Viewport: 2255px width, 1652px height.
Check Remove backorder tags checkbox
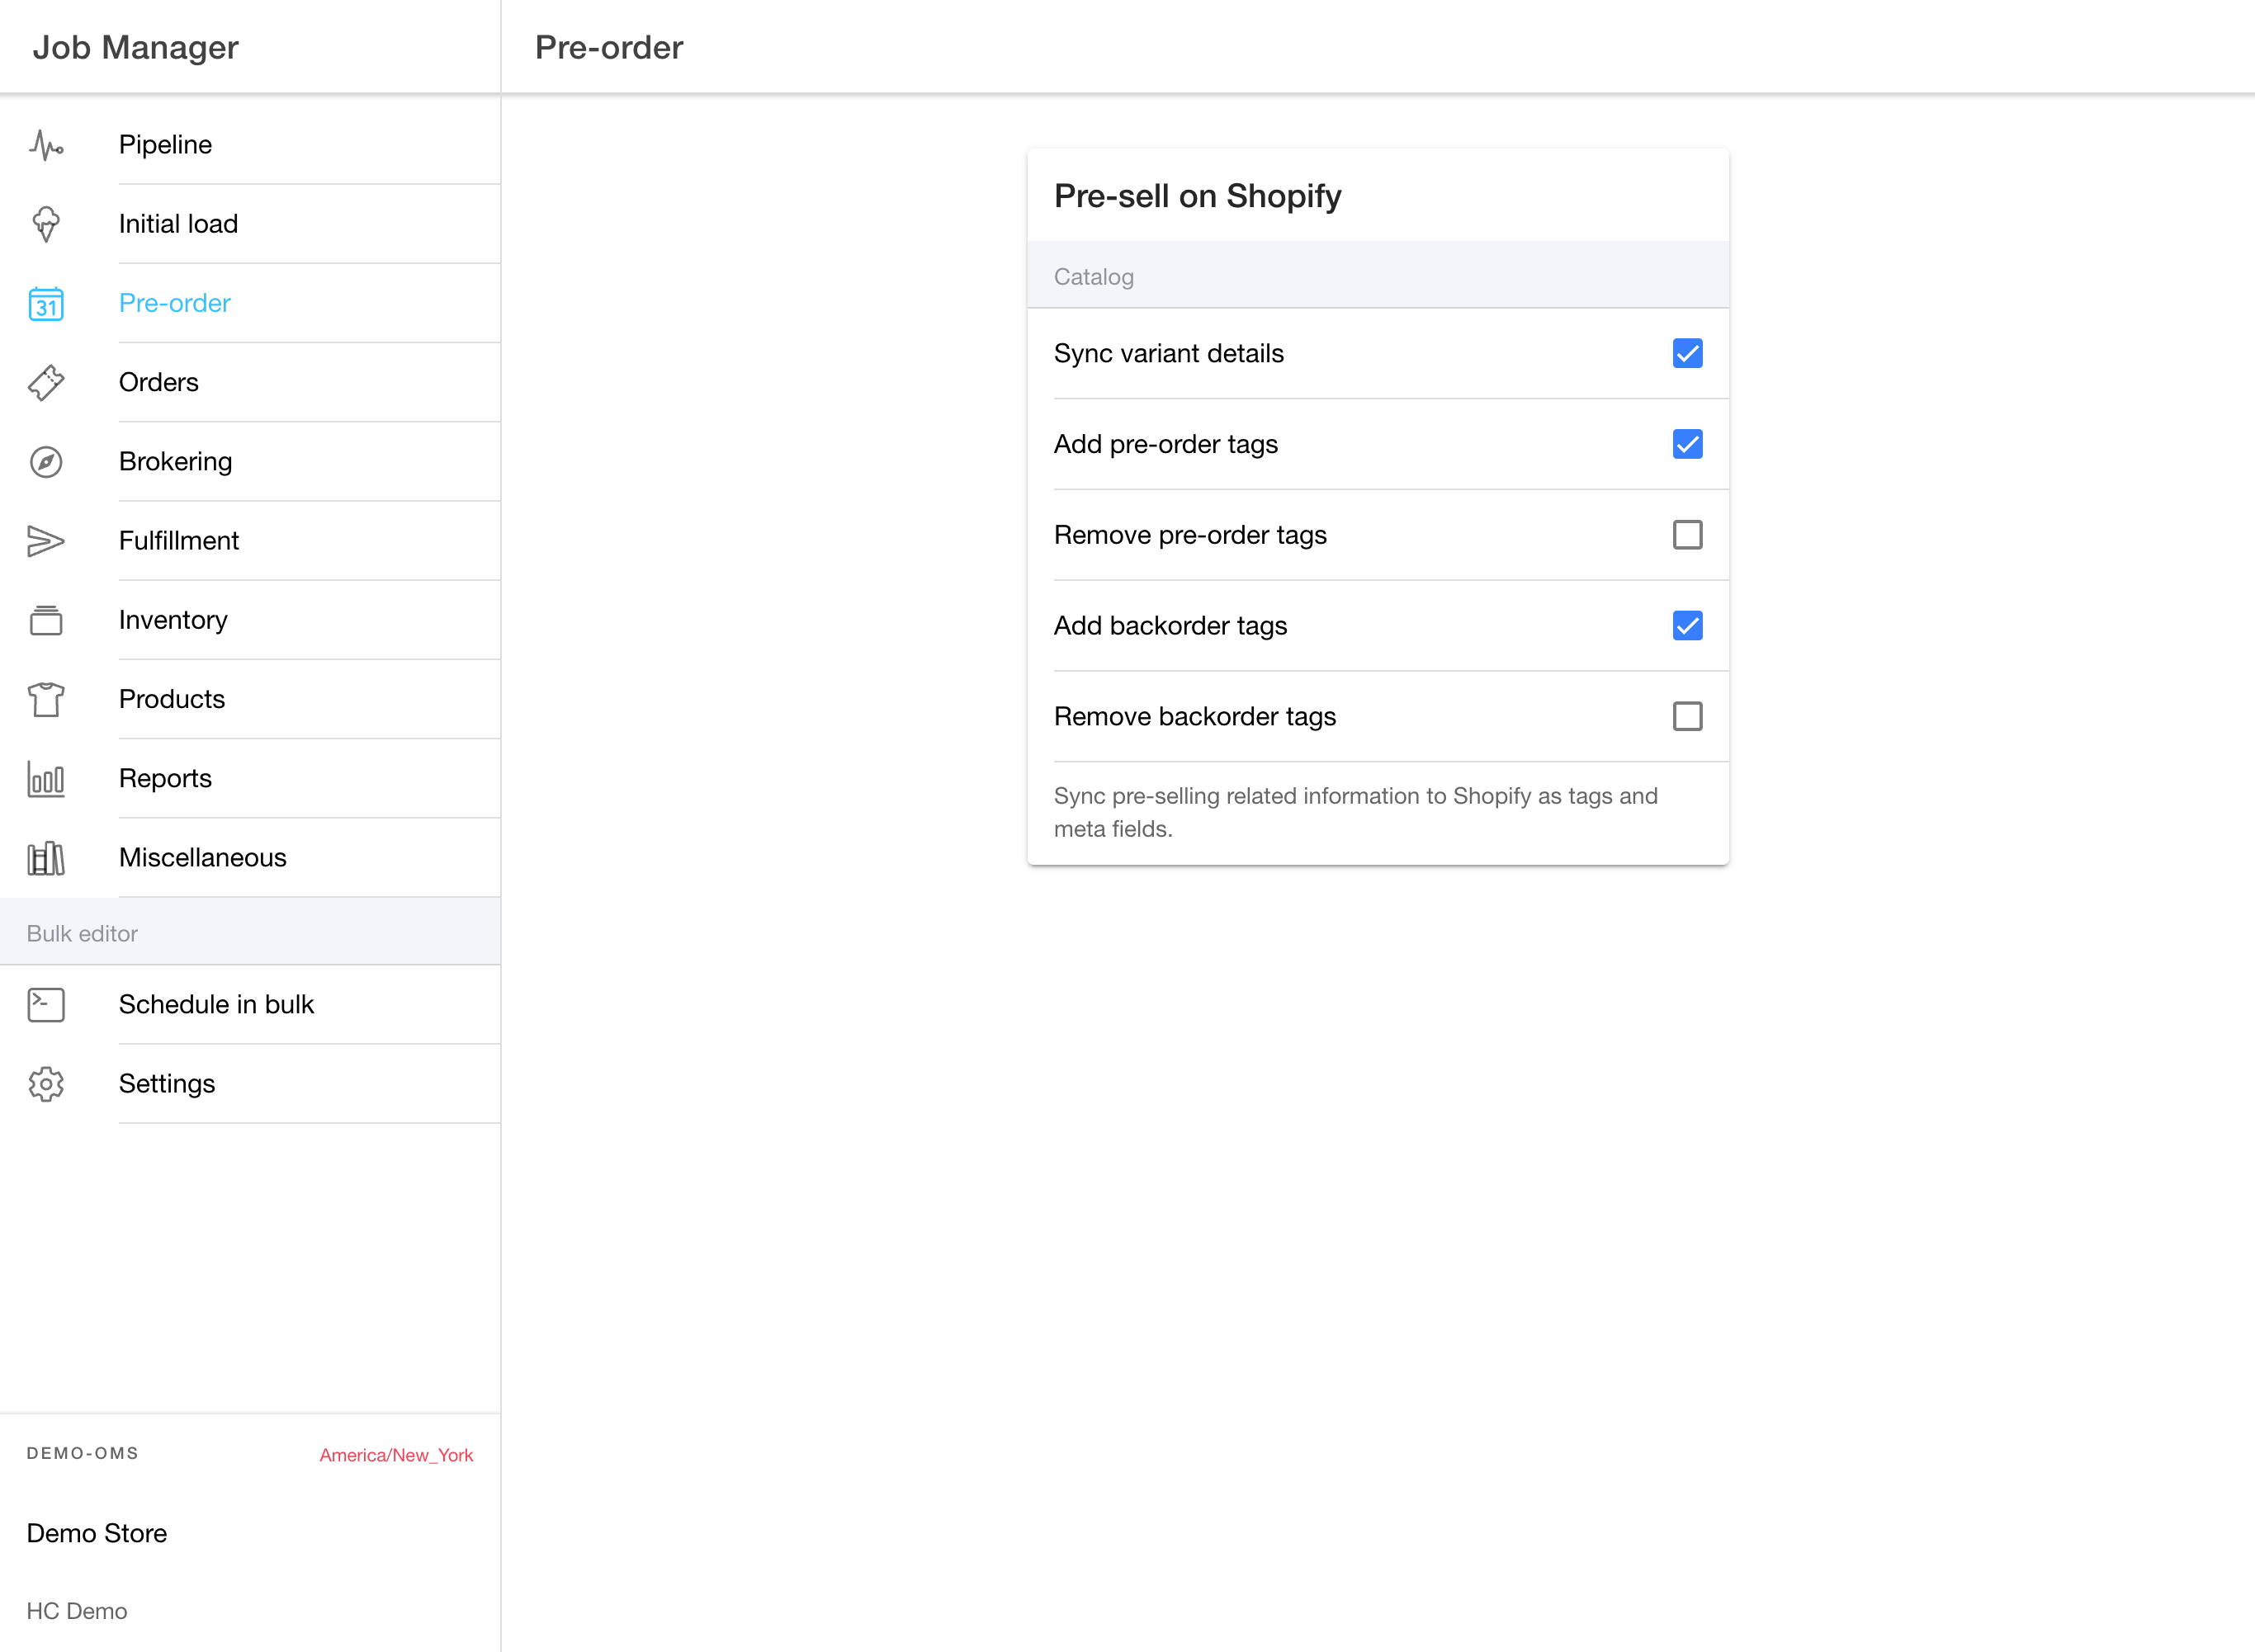point(1687,716)
